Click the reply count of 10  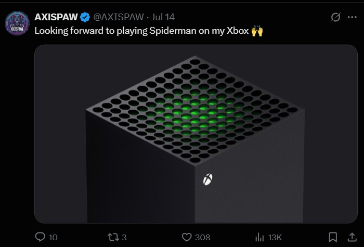[x=53, y=238]
